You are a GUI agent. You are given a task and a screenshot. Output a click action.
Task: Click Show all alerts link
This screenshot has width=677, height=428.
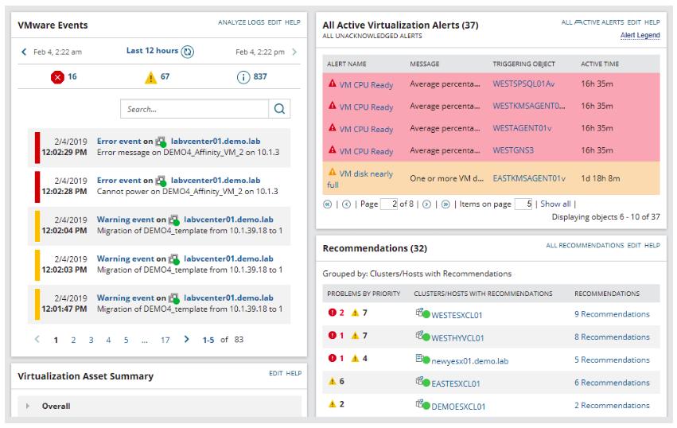(555, 204)
